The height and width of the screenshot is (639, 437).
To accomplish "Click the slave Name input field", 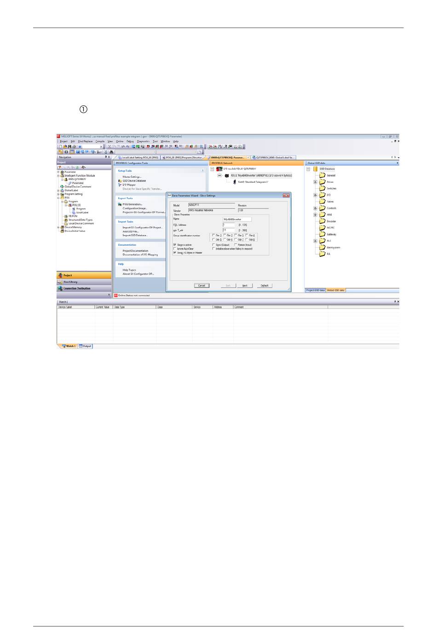I will tap(237, 219).
